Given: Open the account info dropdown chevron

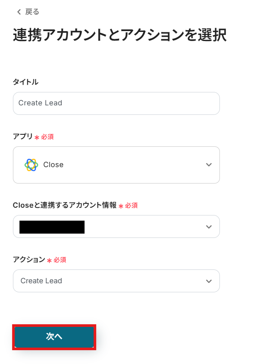Looking at the screenshot, I should [209, 227].
